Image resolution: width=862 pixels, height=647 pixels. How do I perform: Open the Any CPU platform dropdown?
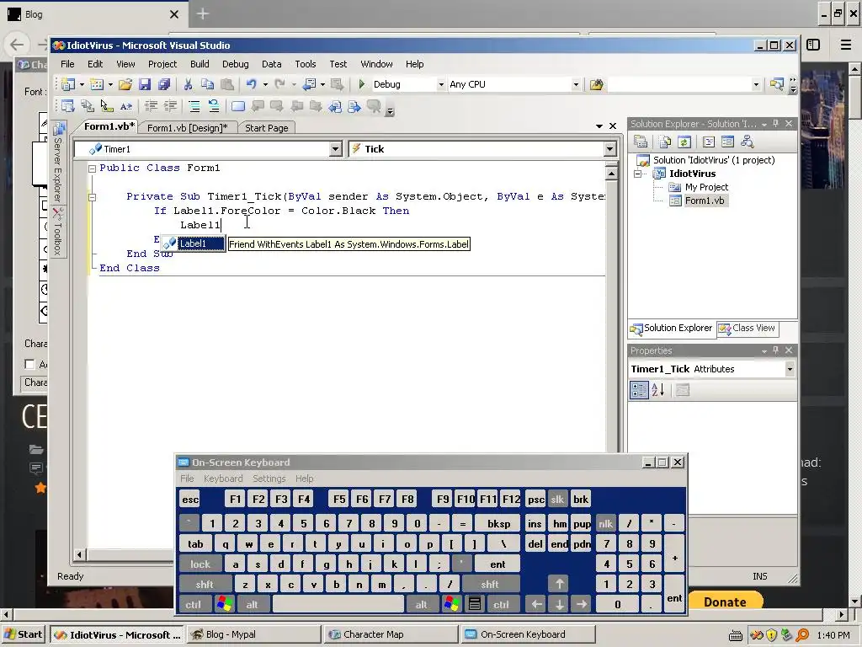click(x=576, y=85)
